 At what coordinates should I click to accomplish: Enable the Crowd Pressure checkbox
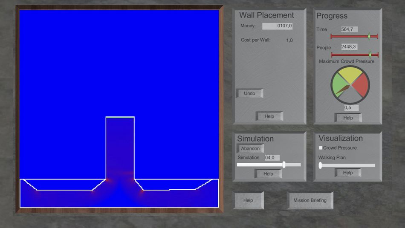pos(321,148)
